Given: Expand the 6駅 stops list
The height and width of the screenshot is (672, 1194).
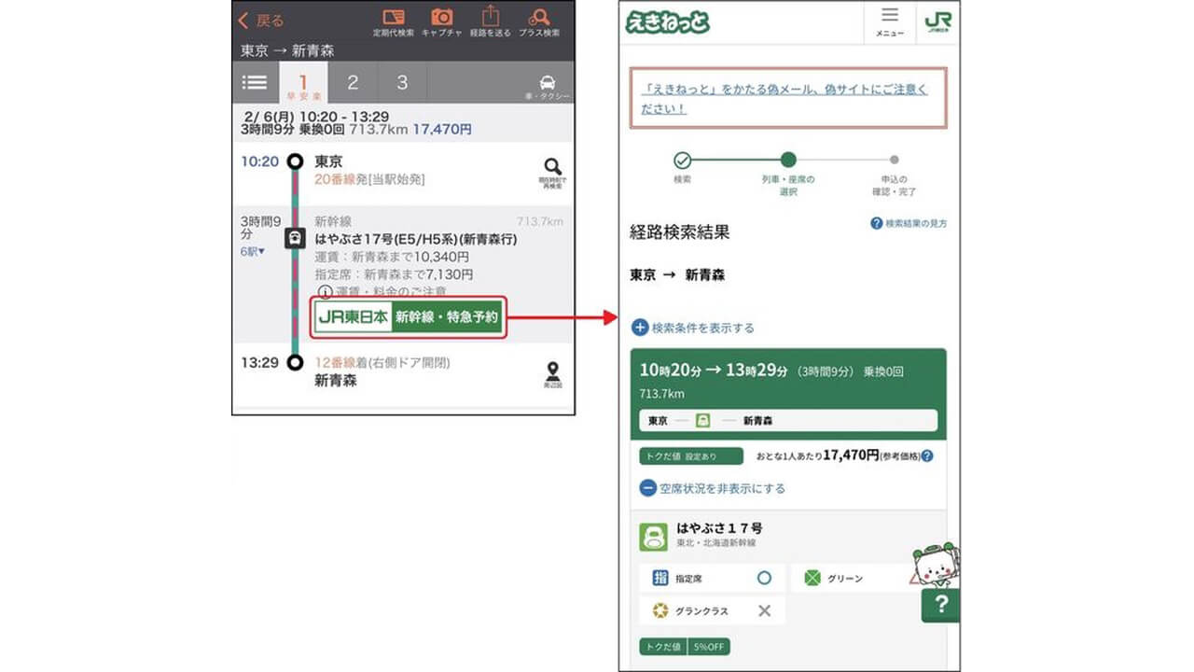Looking at the screenshot, I should pos(253,252).
